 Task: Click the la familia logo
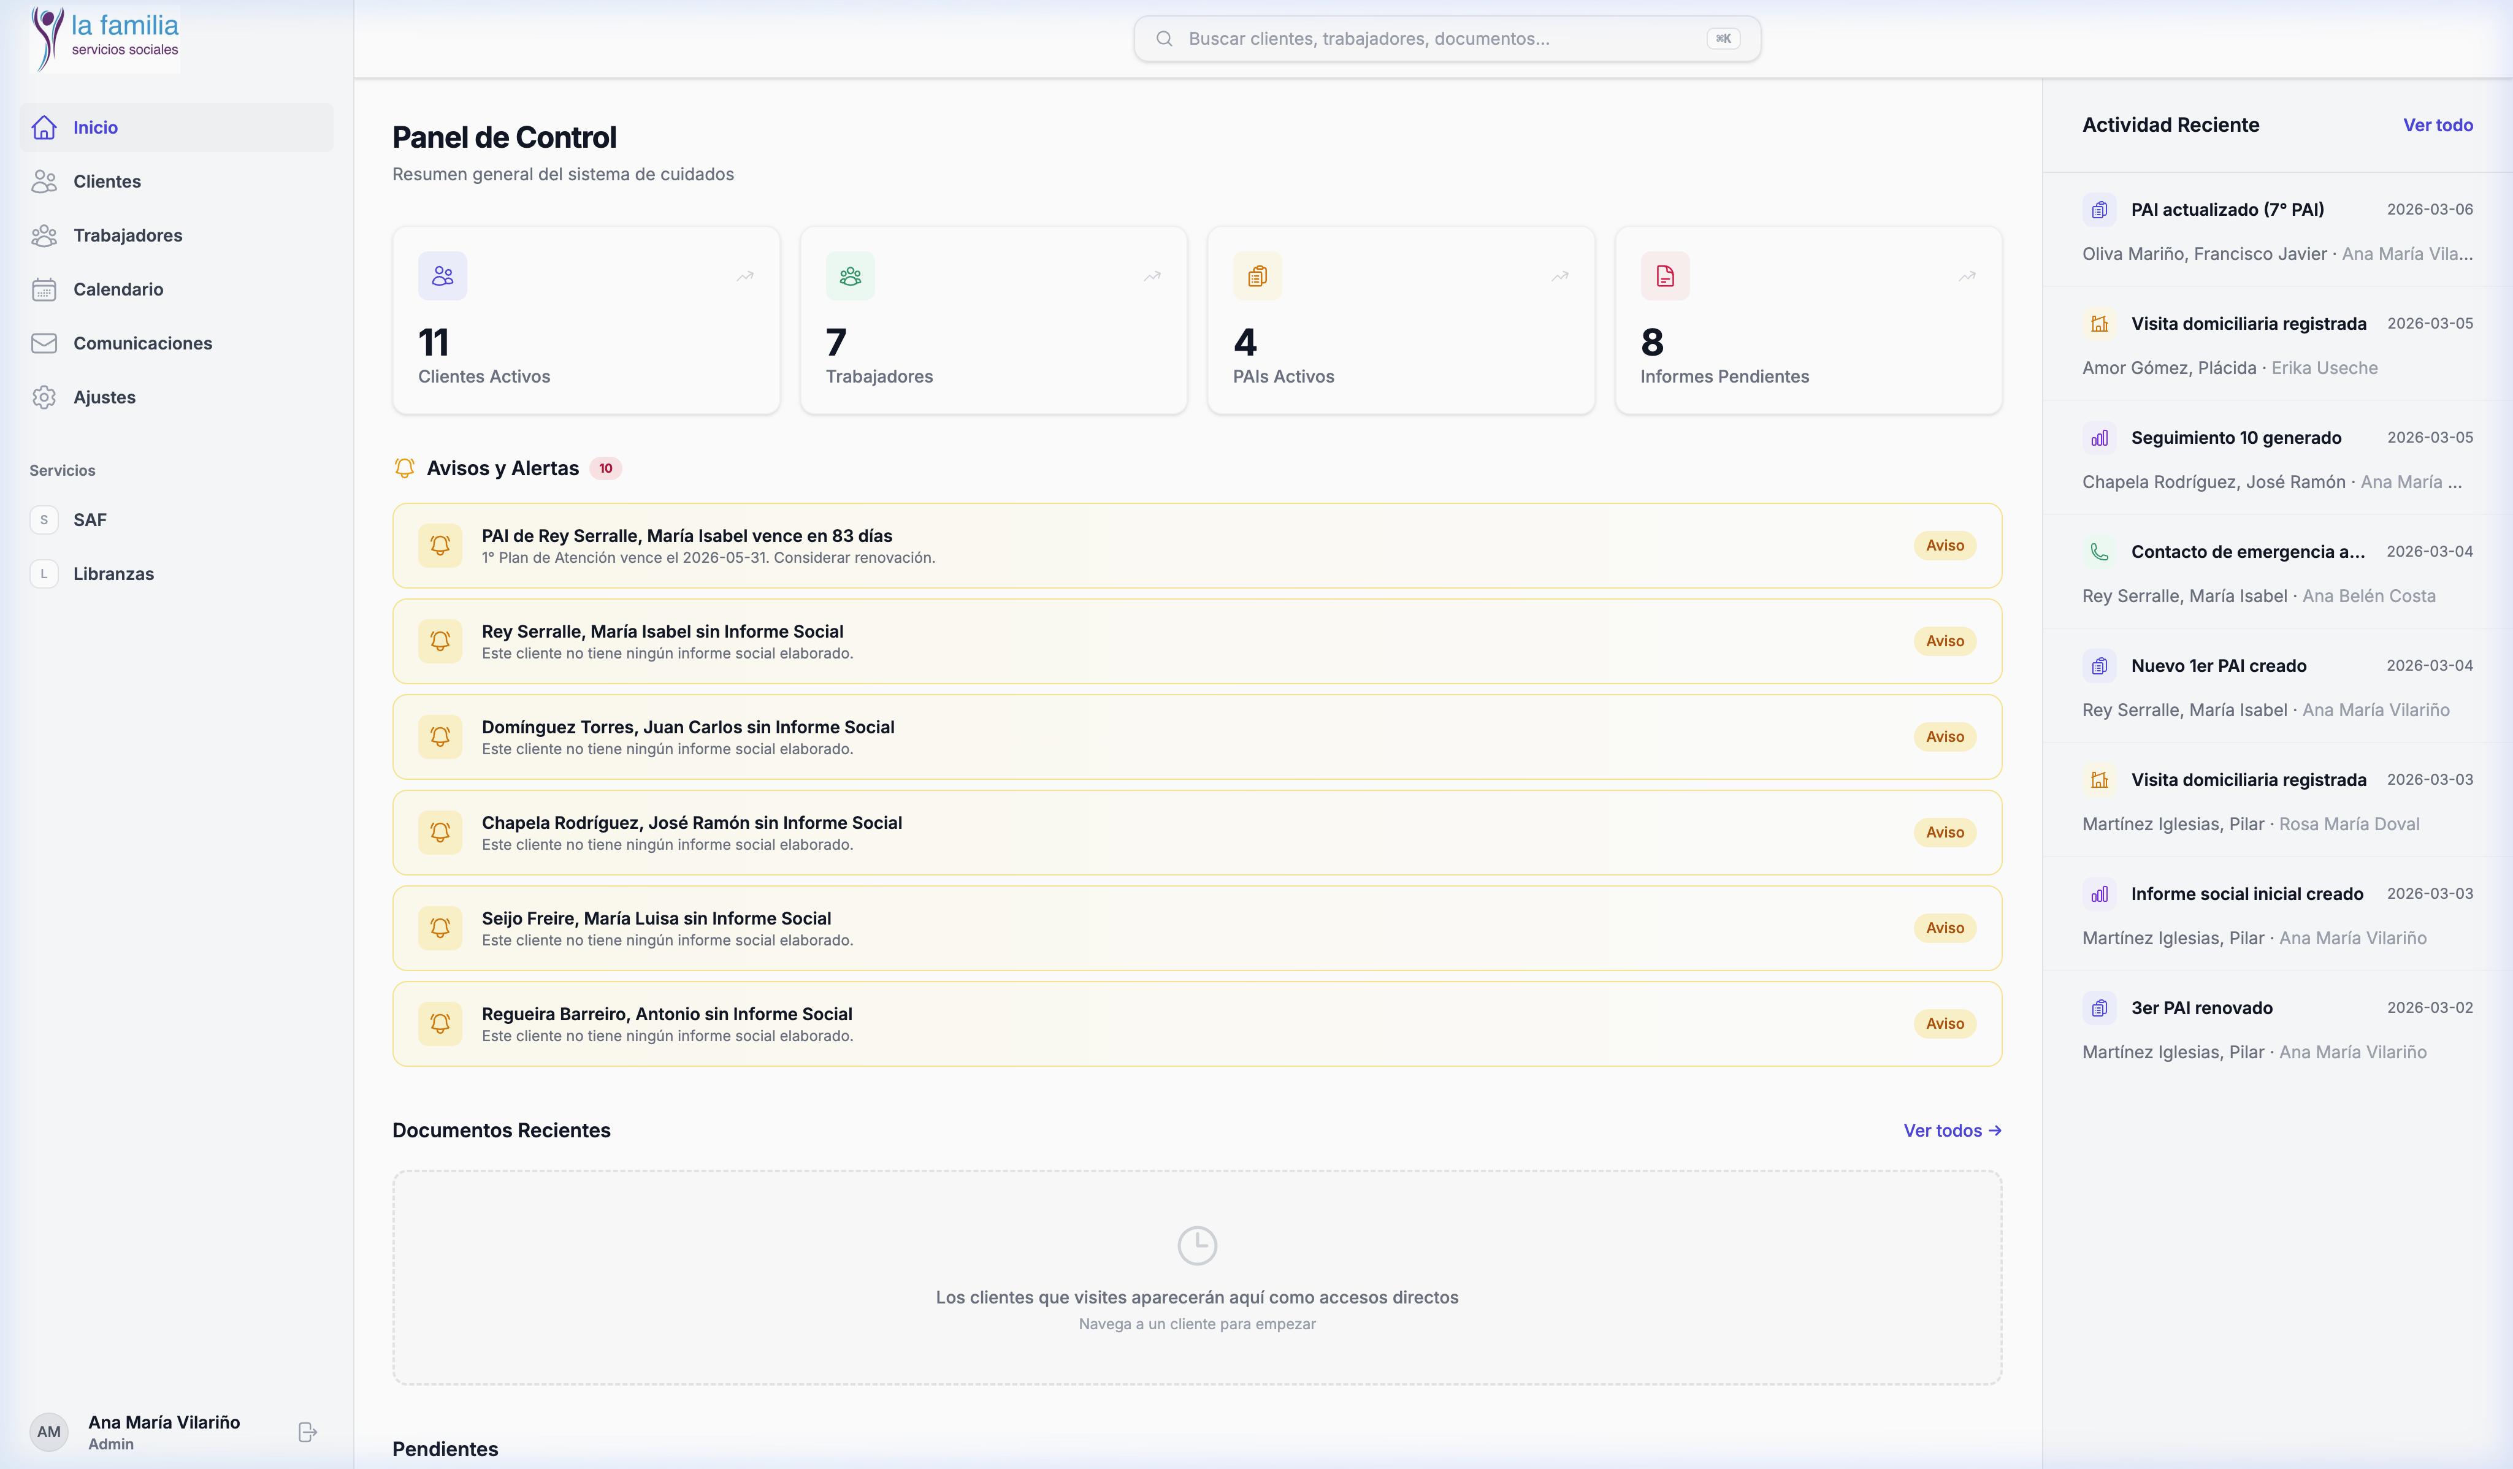pos(105,39)
